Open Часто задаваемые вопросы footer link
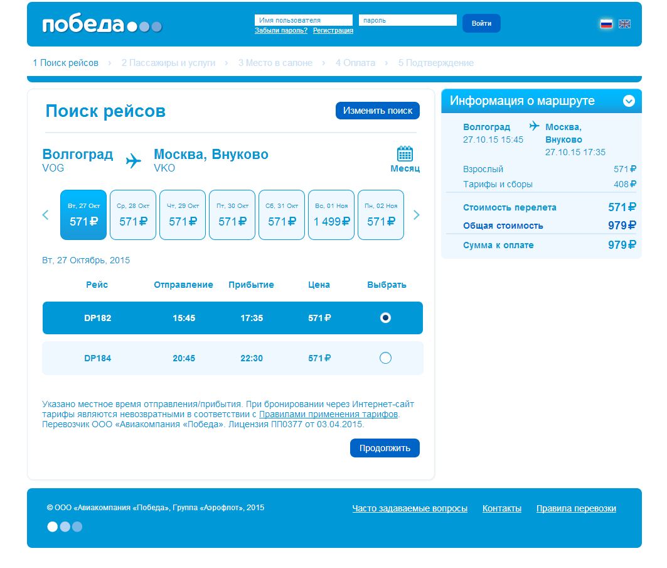The width and height of the screenshot is (667, 568). click(x=410, y=508)
